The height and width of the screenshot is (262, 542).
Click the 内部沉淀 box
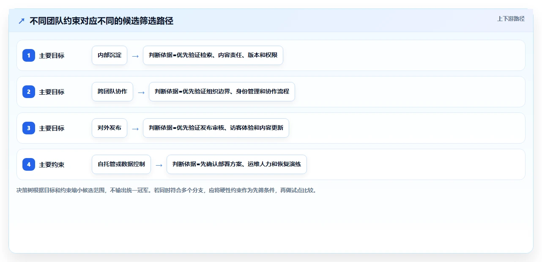[109, 55]
